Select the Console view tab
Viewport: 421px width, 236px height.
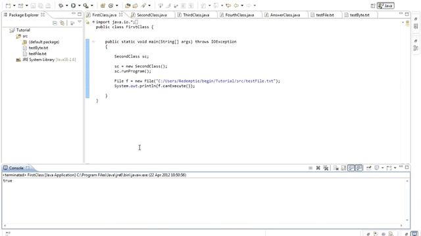[x=16, y=168]
